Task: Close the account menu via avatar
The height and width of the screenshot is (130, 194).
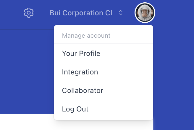Action: [145, 13]
